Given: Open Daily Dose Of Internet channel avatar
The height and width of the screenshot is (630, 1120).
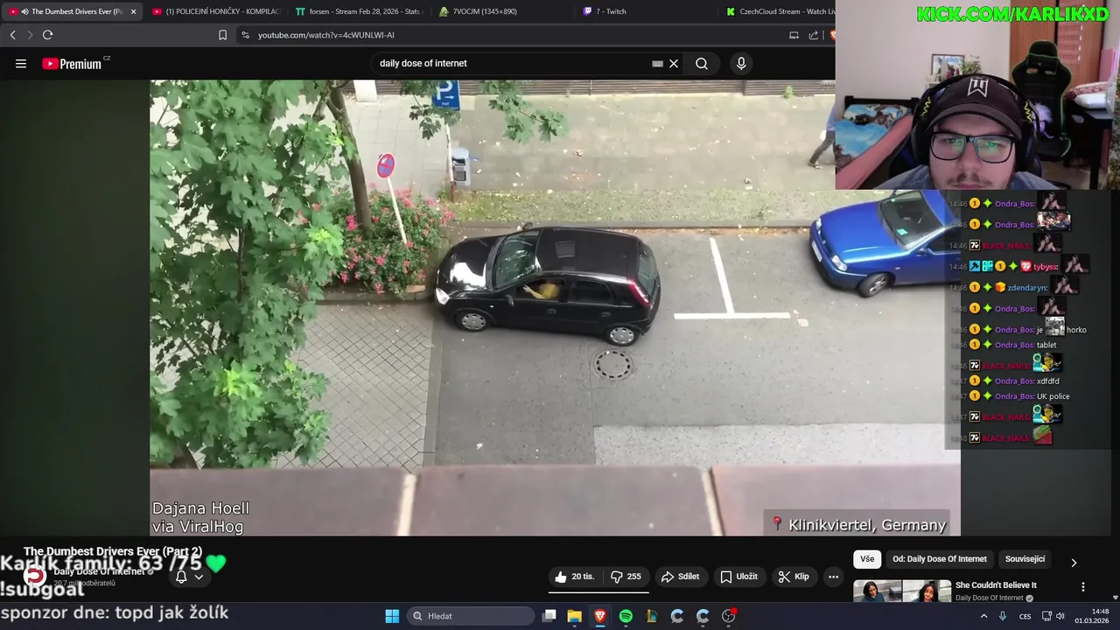Looking at the screenshot, I should coord(33,576).
